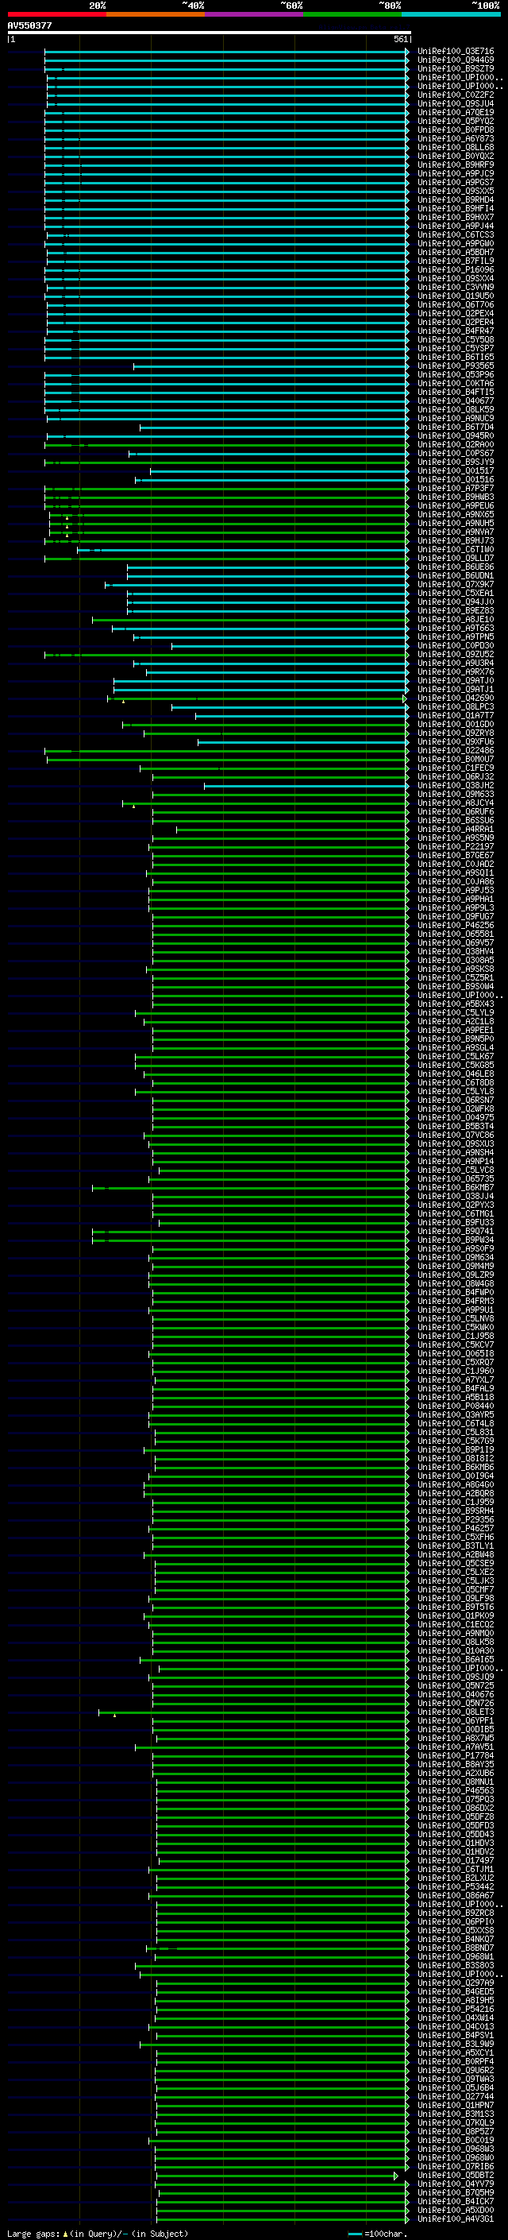Viewport: 508px width, 2240px height.
Task: Select hit label UniRef100_Q8LL68
Action: click(456, 147)
